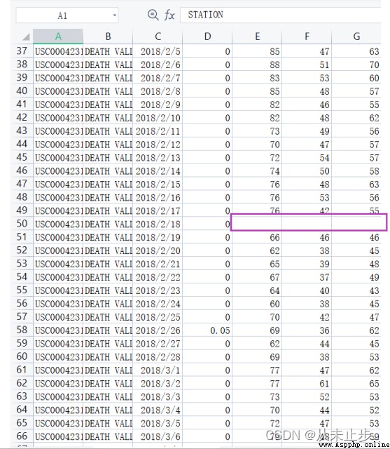Click date cell 2018/3/6
Image resolution: width=390 pixels, height=449 pixels.
click(158, 436)
